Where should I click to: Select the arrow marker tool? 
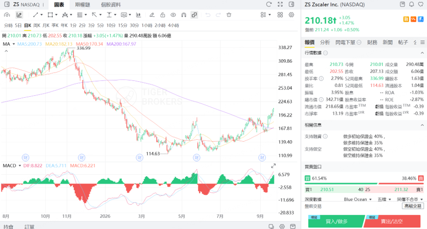(94, 15)
